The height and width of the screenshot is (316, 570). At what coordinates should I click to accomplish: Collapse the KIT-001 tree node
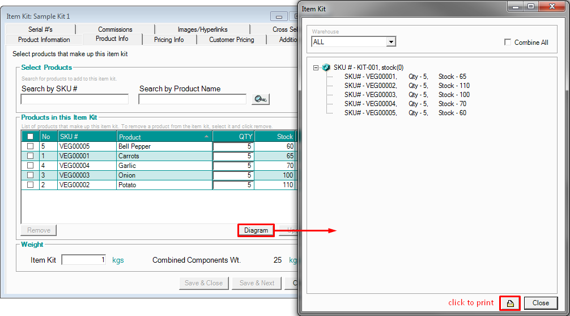[x=316, y=68]
